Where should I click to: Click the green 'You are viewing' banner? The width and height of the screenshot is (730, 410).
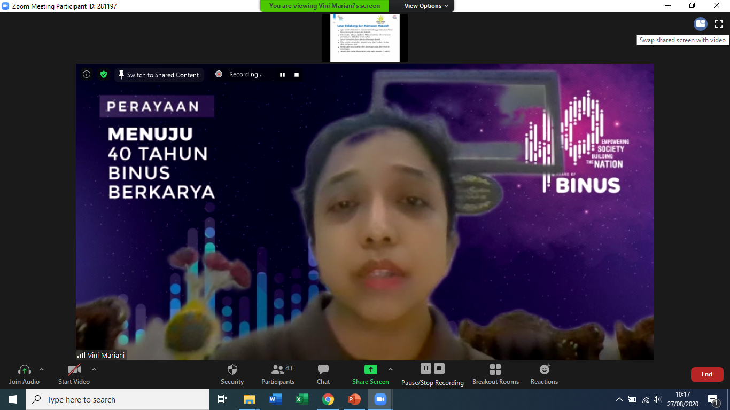(325, 6)
